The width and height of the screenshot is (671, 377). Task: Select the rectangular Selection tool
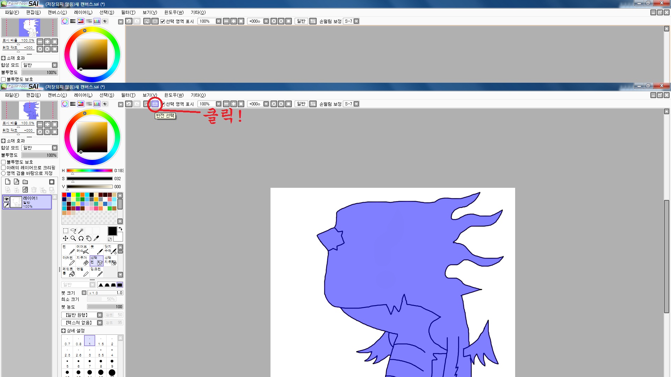pos(65,231)
